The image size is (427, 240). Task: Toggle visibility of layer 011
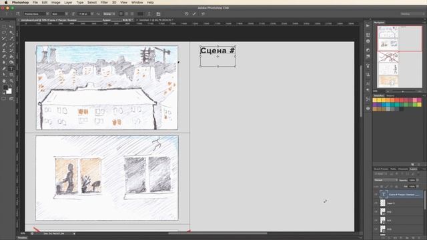[x=376, y=221]
